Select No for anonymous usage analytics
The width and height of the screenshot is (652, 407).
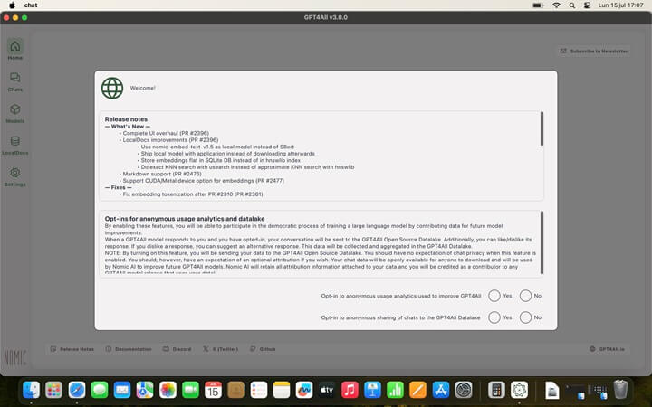525,296
